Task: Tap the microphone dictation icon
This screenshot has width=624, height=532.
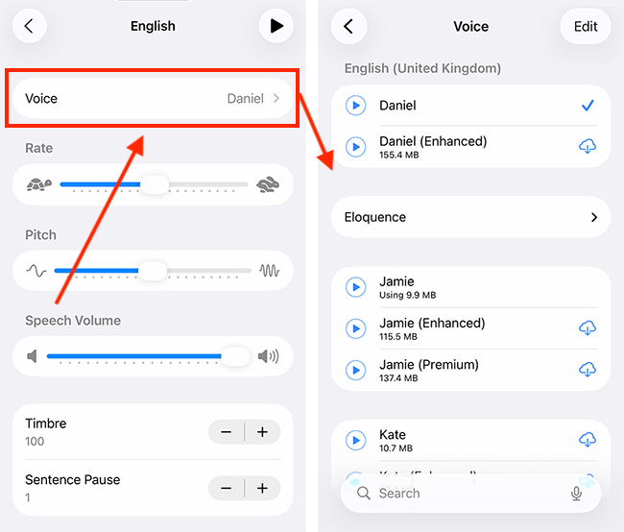Action: (576, 493)
